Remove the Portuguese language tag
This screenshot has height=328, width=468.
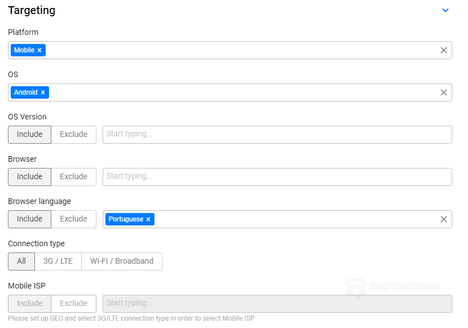pyautogui.click(x=148, y=219)
